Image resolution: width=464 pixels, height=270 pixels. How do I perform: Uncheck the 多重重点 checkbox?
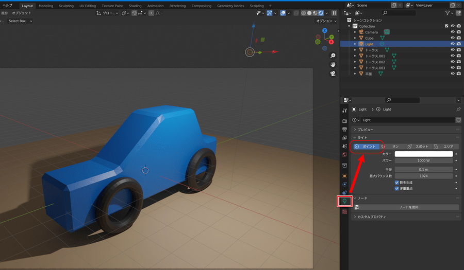397,189
